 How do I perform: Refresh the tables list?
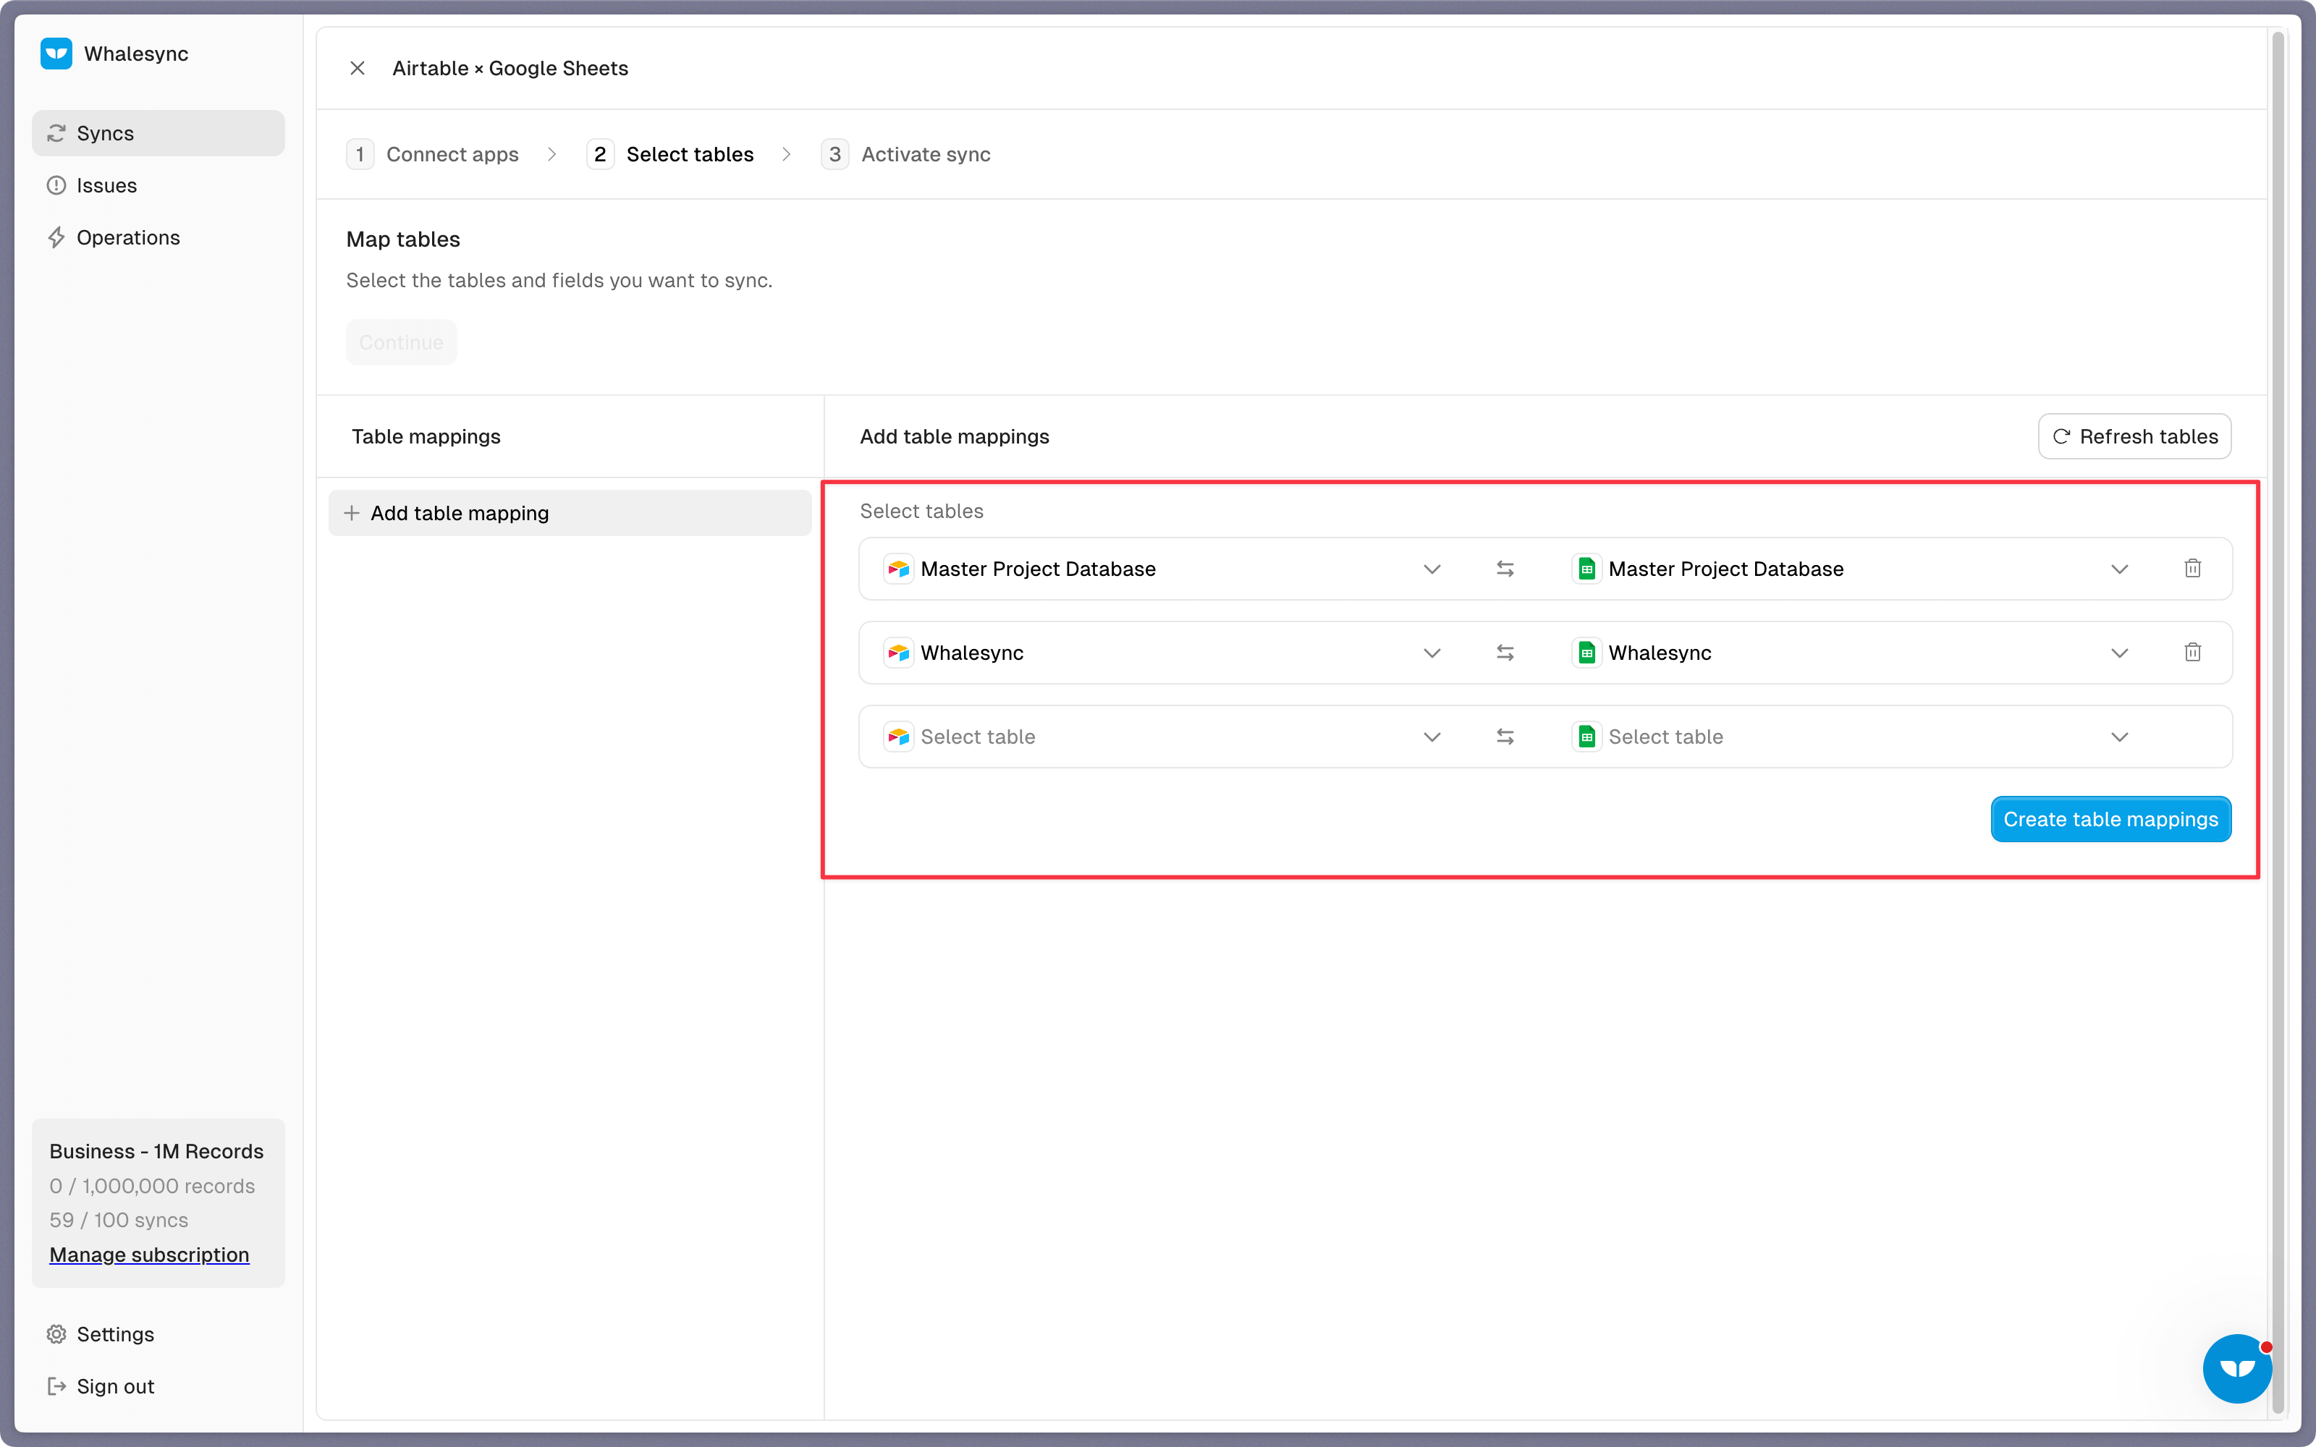[2134, 436]
